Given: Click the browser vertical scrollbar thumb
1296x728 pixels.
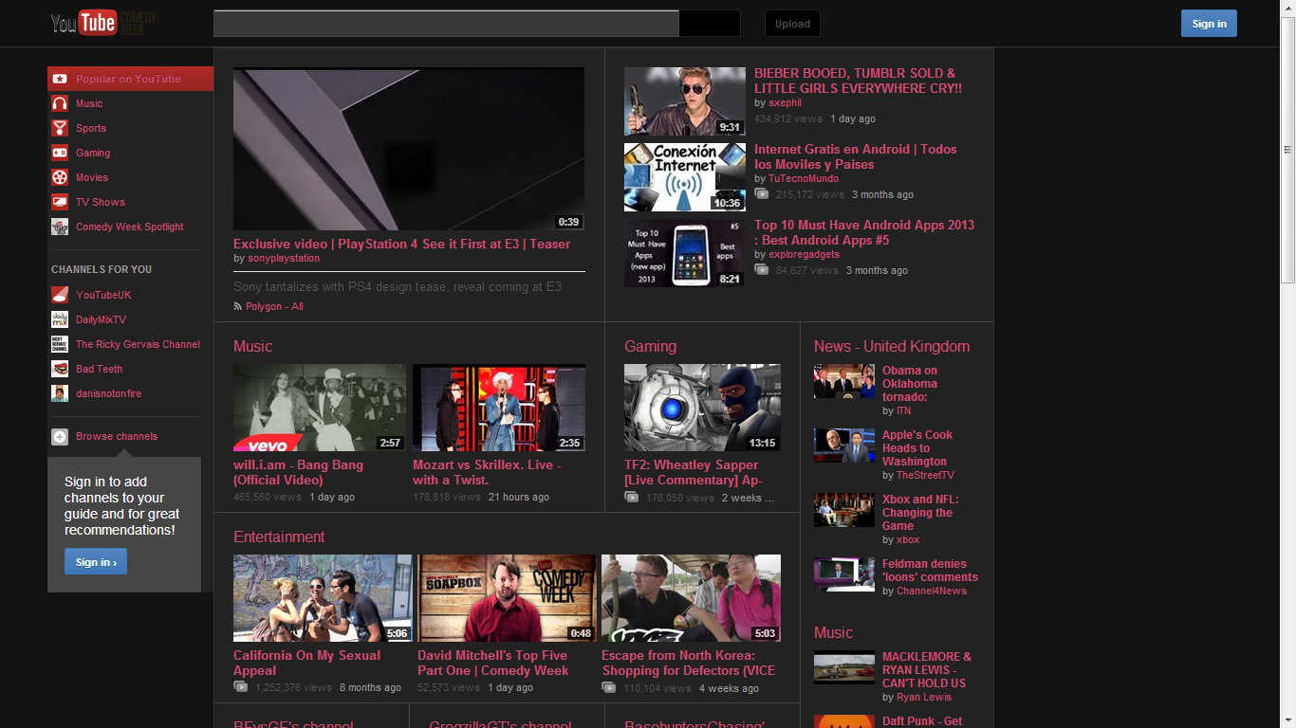Looking at the screenshot, I should tap(1287, 150).
